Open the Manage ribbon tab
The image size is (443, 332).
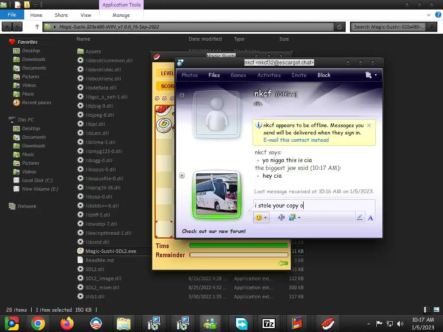[x=121, y=15]
